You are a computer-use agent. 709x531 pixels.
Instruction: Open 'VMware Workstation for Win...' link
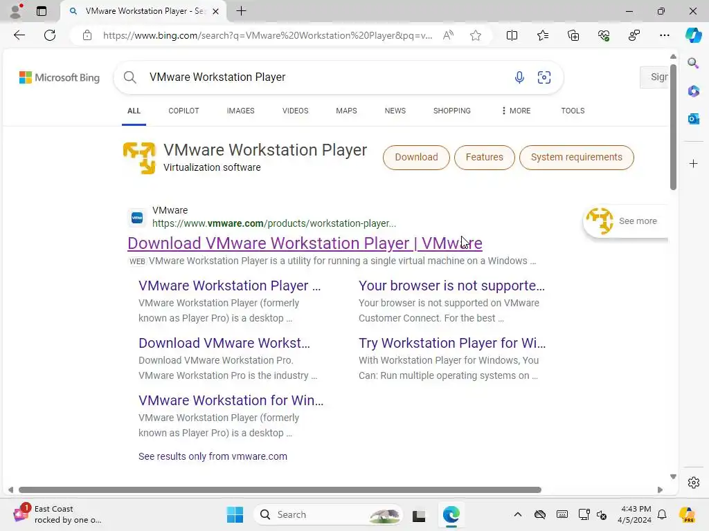click(231, 400)
